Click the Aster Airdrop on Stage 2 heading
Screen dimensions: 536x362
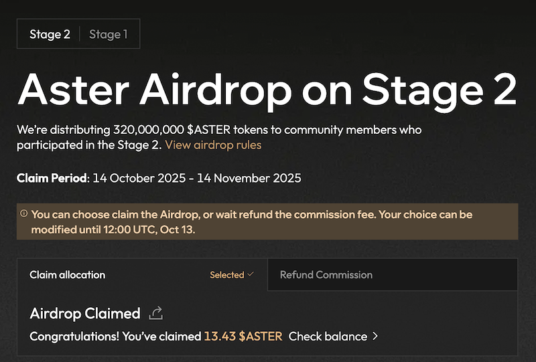tap(267, 89)
